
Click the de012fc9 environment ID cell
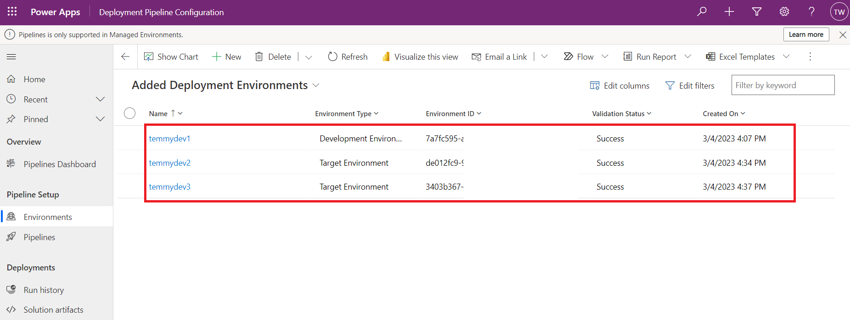tap(445, 163)
